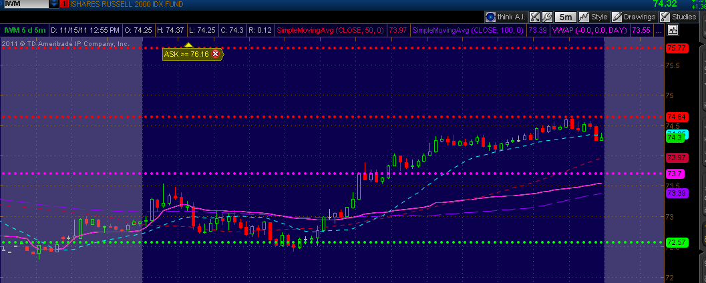Open the think A.I. tool
Viewport: 706px width, 283px height.
click(x=505, y=17)
